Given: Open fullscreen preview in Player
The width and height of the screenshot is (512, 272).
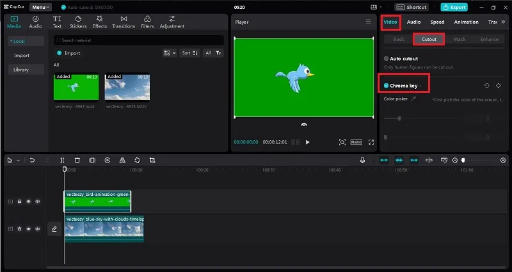Looking at the screenshot, I should click(371, 142).
